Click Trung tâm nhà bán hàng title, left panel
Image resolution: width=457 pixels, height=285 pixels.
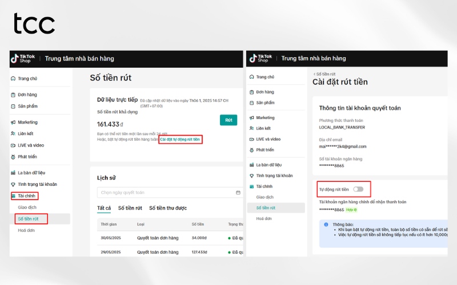(79, 59)
